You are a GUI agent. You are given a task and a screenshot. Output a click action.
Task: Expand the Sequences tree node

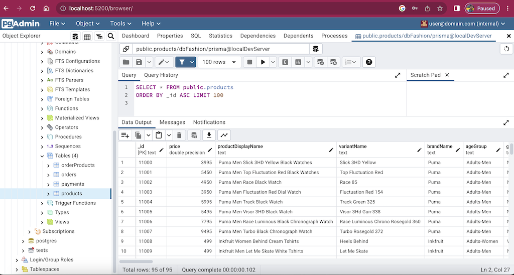pos(42,147)
